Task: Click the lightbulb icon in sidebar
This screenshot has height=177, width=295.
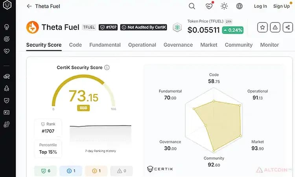Action: (x=7, y=27)
